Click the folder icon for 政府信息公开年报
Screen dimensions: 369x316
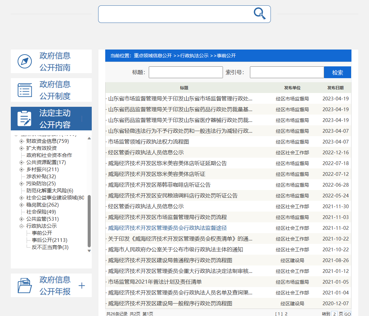25,285
